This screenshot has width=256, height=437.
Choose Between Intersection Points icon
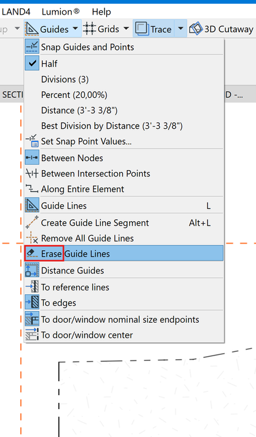pyautogui.click(x=32, y=174)
